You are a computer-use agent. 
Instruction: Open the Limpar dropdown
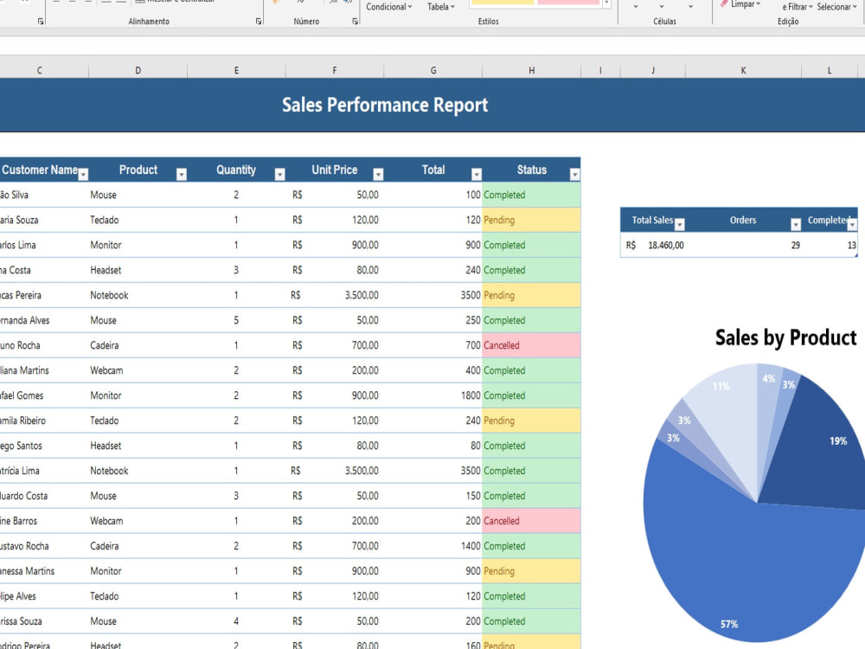coord(746,3)
